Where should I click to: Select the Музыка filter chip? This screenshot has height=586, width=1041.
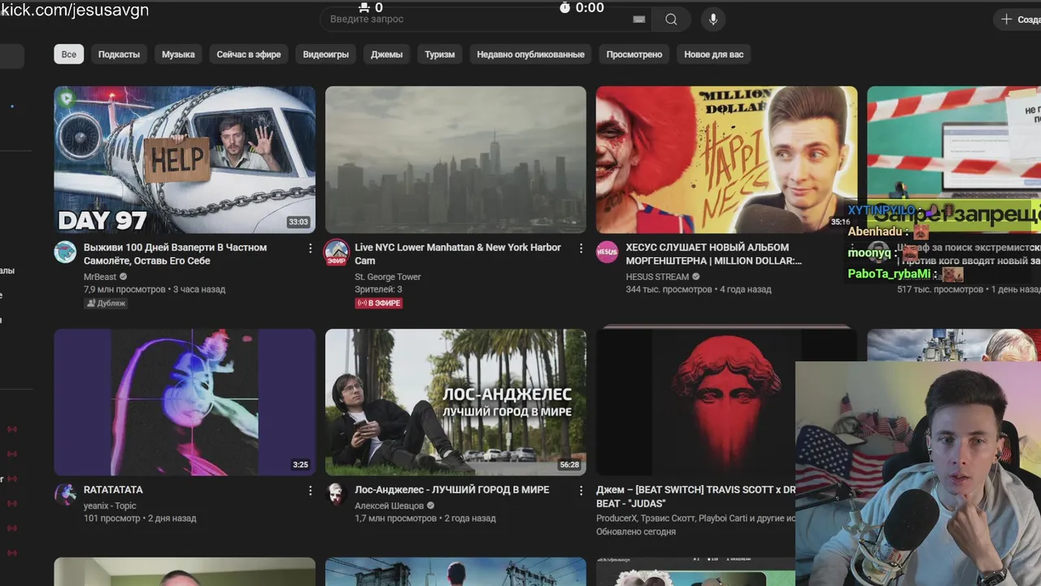[x=178, y=55]
